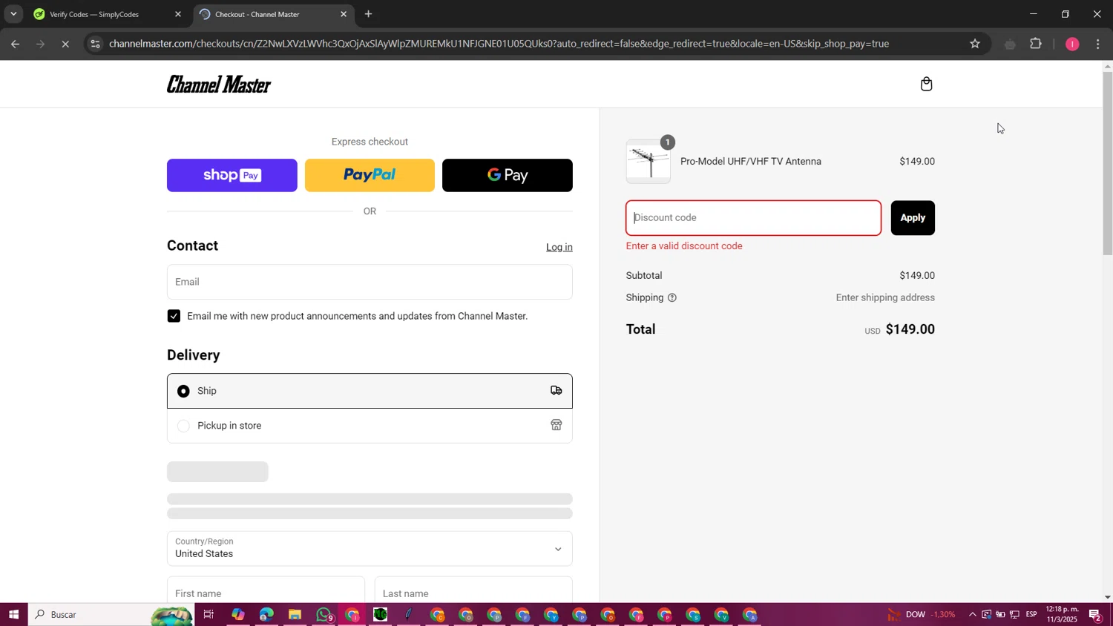
Task: Open the action center notifications icon
Action: [1095, 614]
